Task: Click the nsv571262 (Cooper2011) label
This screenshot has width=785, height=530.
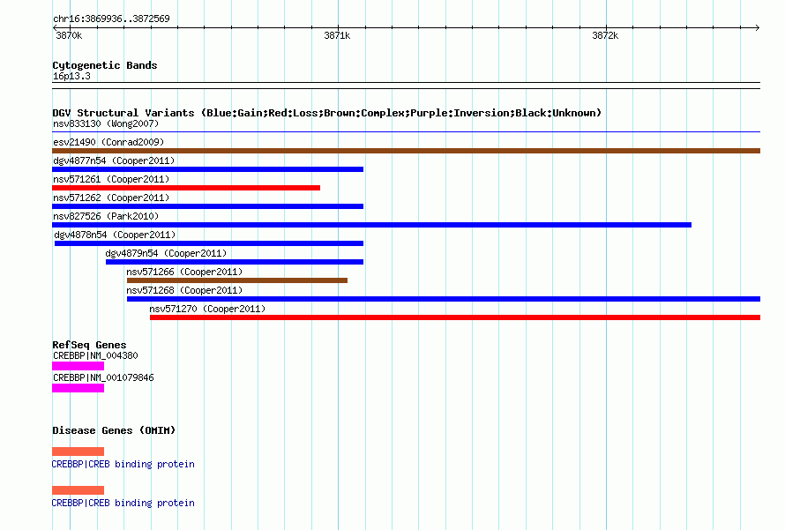Action: 111,198
